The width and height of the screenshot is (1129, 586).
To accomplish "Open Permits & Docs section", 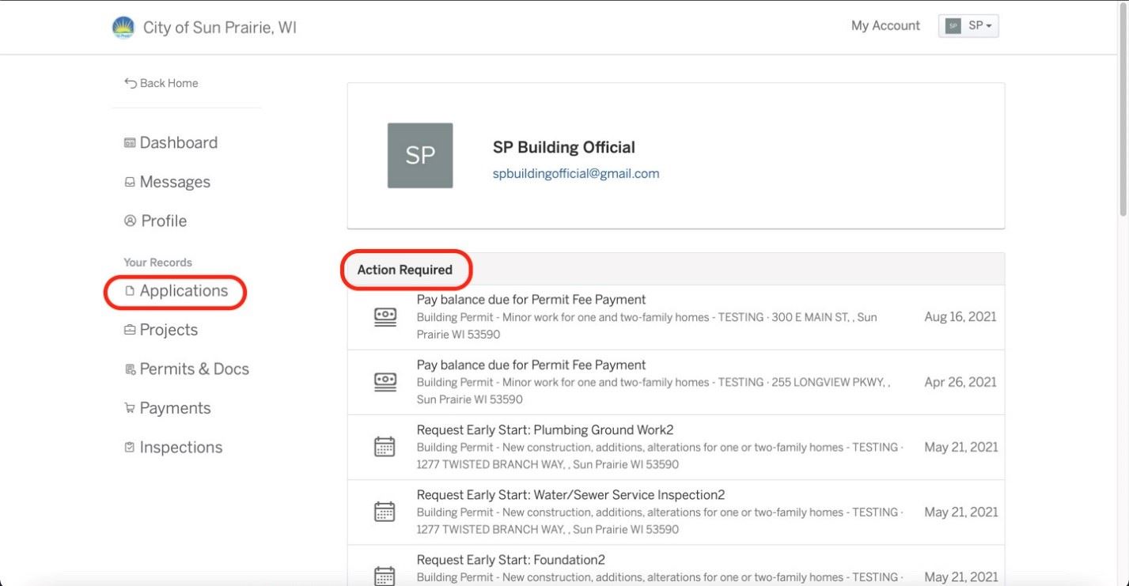I will (x=187, y=369).
